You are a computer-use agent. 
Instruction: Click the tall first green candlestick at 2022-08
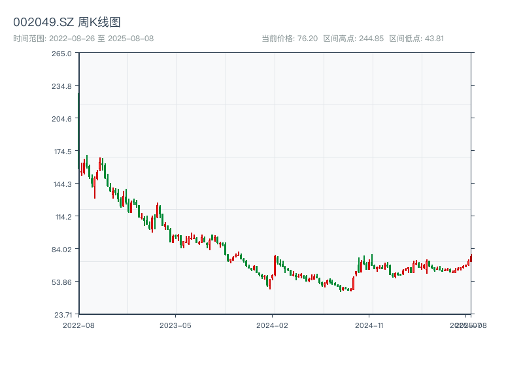(x=78, y=131)
